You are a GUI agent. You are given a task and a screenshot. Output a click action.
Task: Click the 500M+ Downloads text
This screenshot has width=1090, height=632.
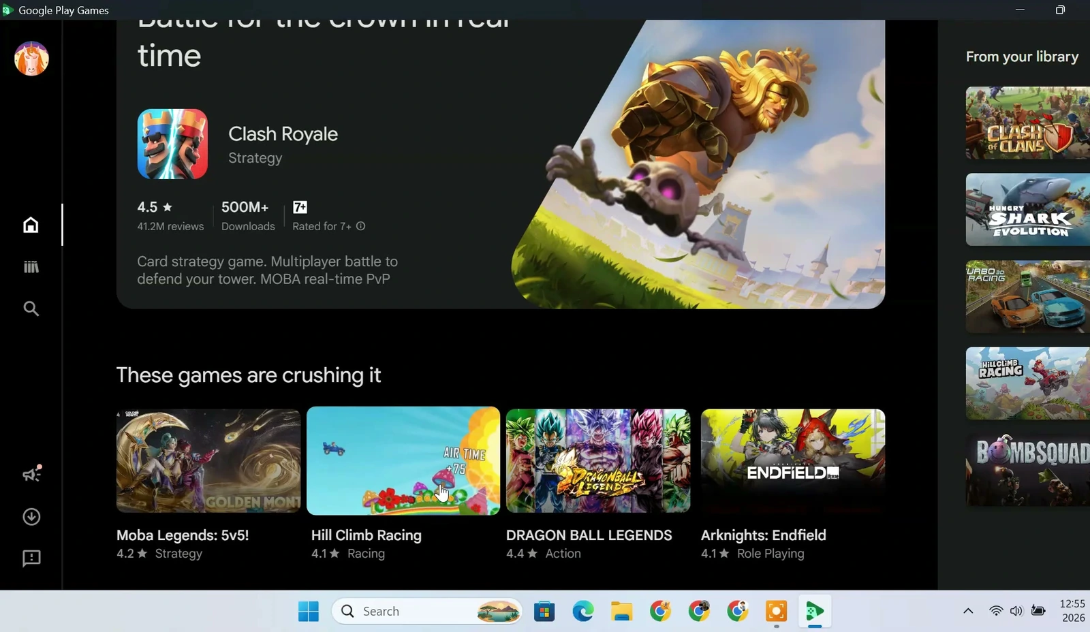[248, 216]
